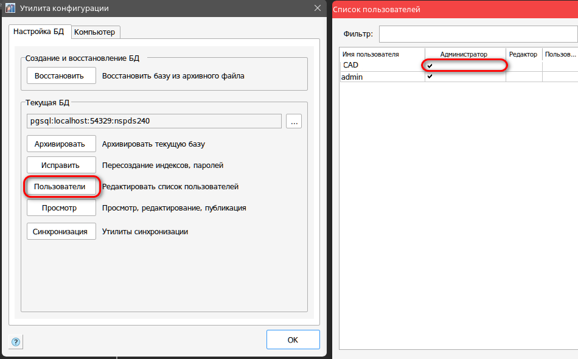Open the Синхронизация utilities button
Image resolution: width=578 pixels, height=359 pixels.
[61, 231]
